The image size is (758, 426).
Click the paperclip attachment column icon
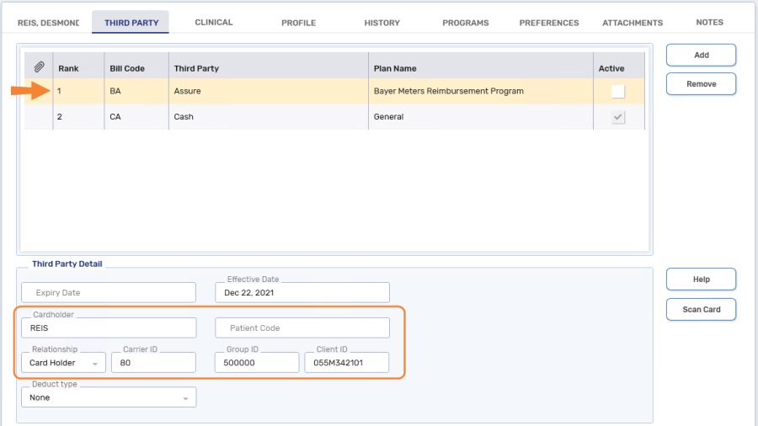pos(39,67)
